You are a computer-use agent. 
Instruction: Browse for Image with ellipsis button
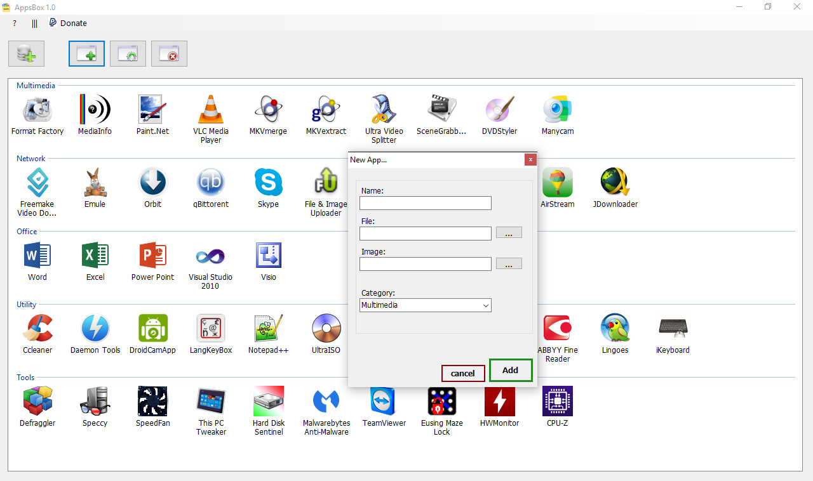(x=509, y=263)
